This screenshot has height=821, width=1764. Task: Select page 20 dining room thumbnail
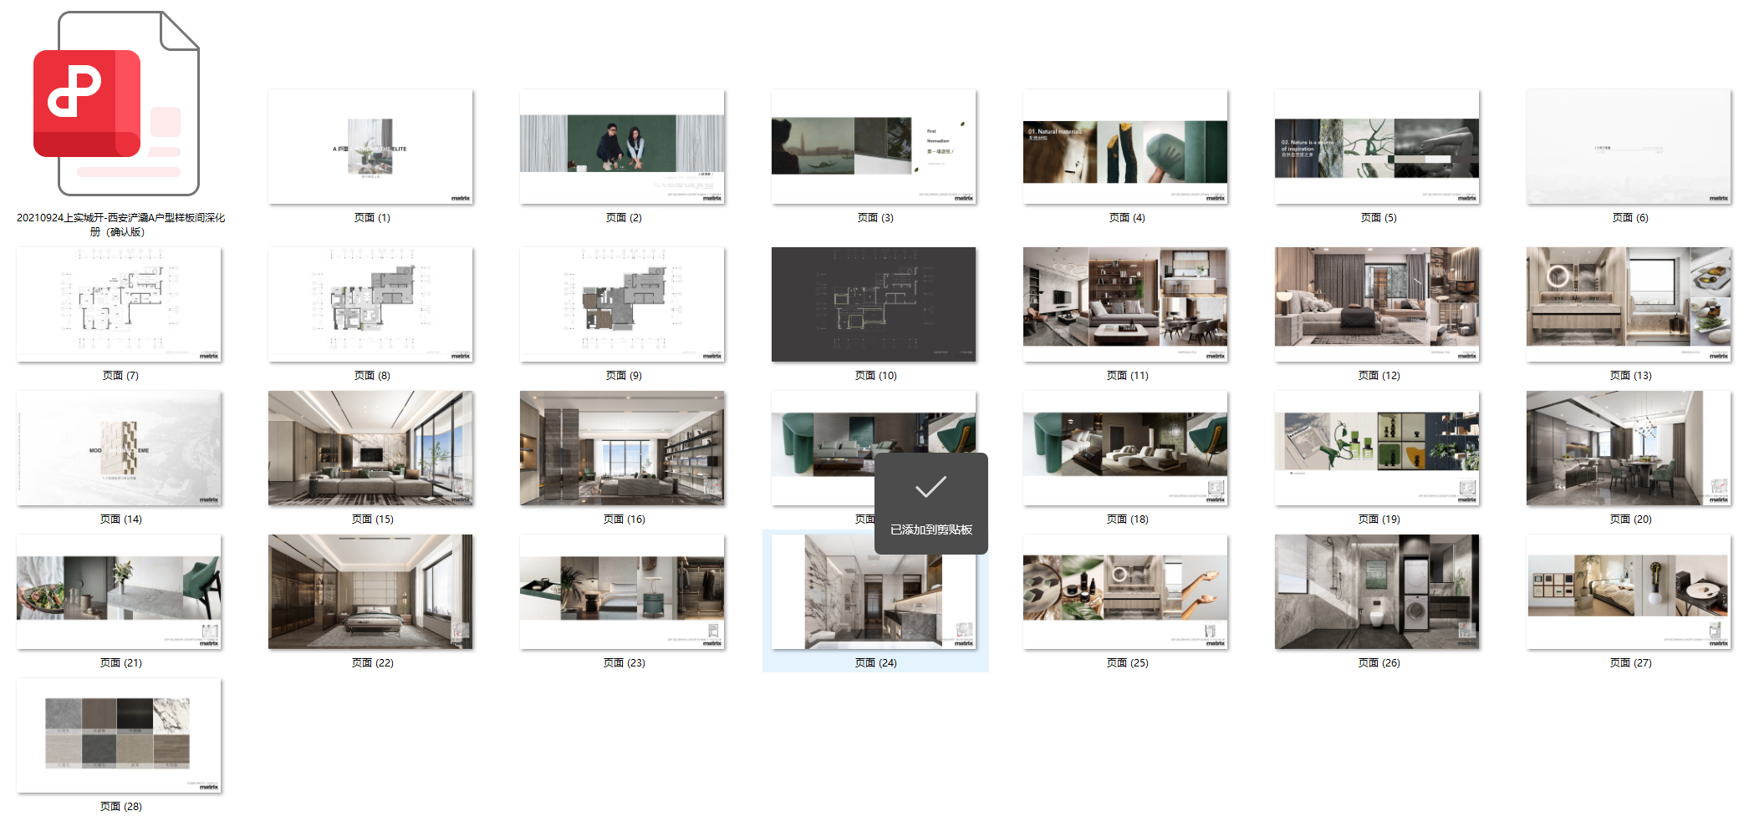tap(1629, 449)
